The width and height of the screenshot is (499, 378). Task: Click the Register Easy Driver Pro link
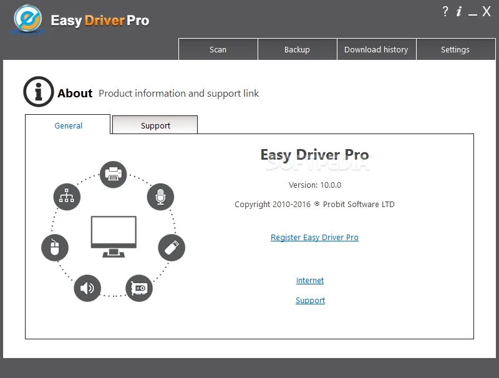click(314, 237)
